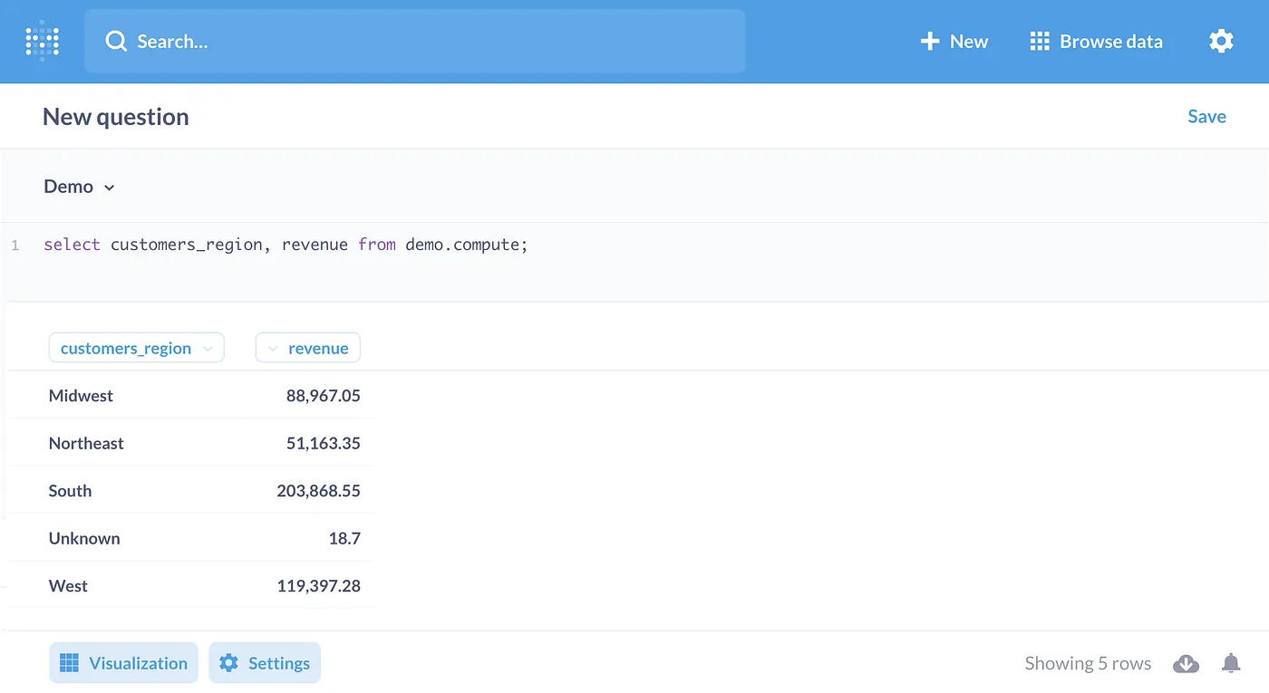Click the Settings gear beside Visualization
Viewport: 1269px width, 693px height.
229,662
